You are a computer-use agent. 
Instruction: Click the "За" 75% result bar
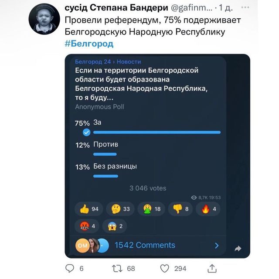(x=157, y=132)
